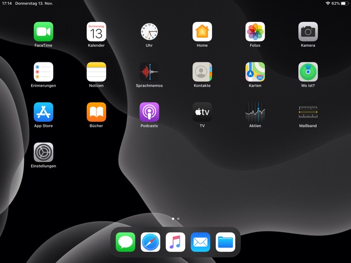Open Mail from the dock

click(200, 242)
